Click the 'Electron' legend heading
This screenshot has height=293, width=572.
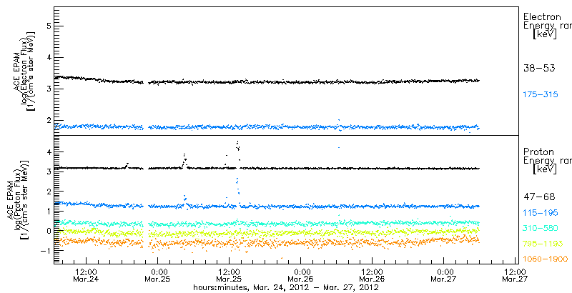(x=542, y=16)
